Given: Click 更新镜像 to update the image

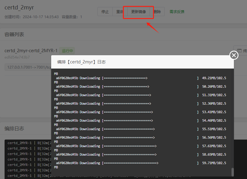Looking at the screenshot, I should [x=138, y=12].
